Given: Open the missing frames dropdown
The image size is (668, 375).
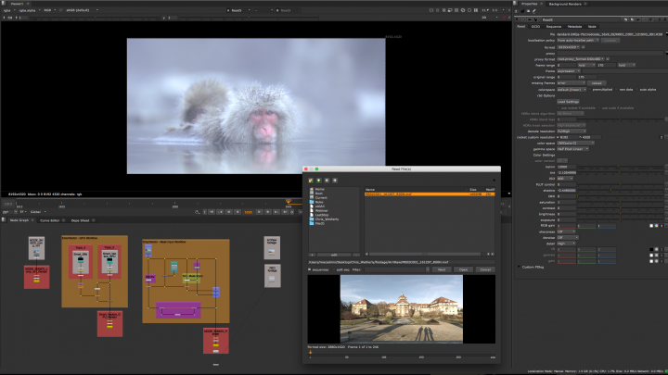Looking at the screenshot, I should pos(571,83).
